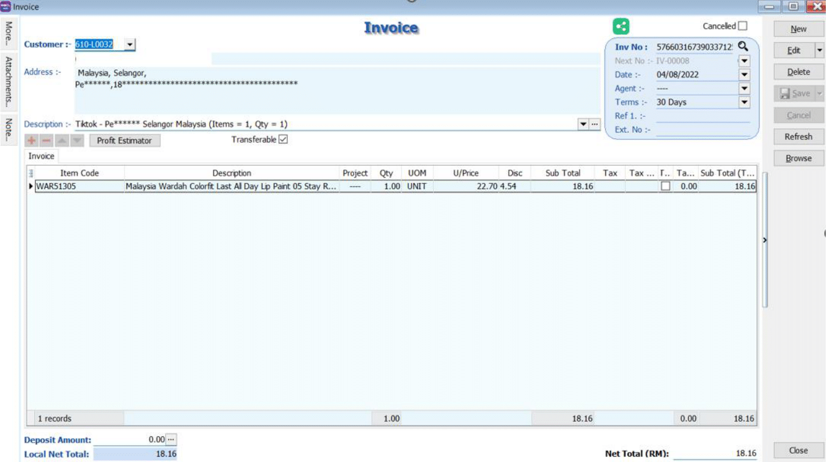Open the Customer code dropdown
Viewport: 826px width, 462px height.
130,45
